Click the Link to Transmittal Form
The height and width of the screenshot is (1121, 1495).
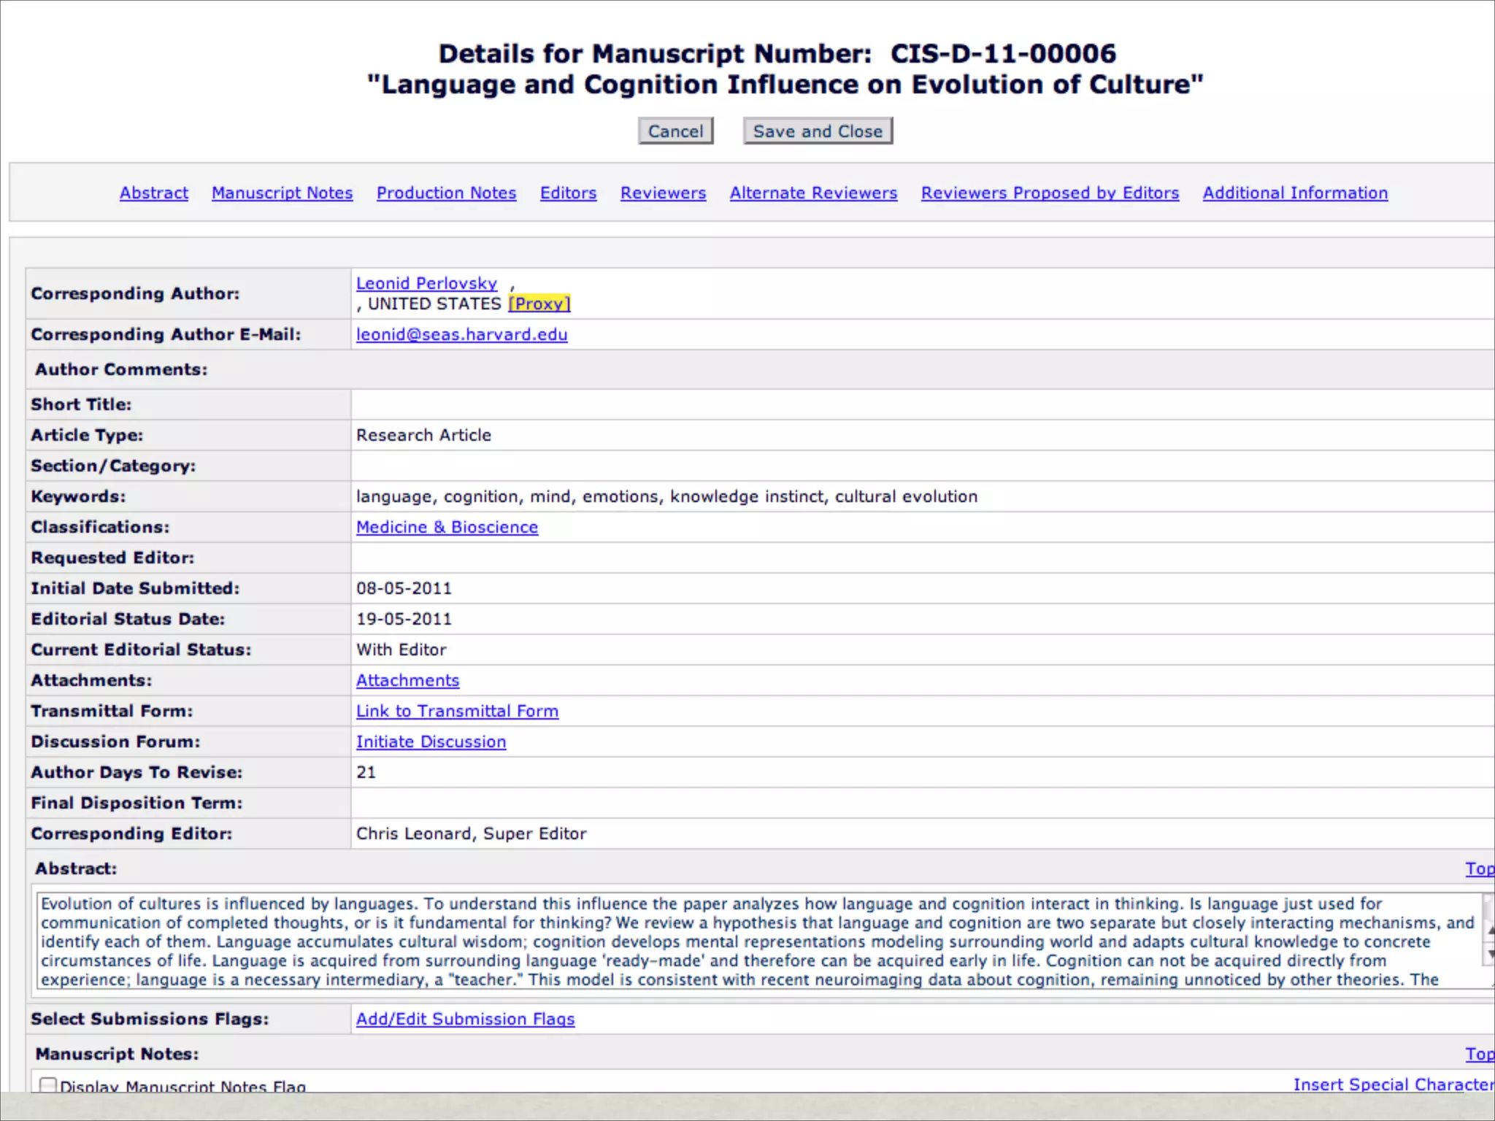pos(457,711)
